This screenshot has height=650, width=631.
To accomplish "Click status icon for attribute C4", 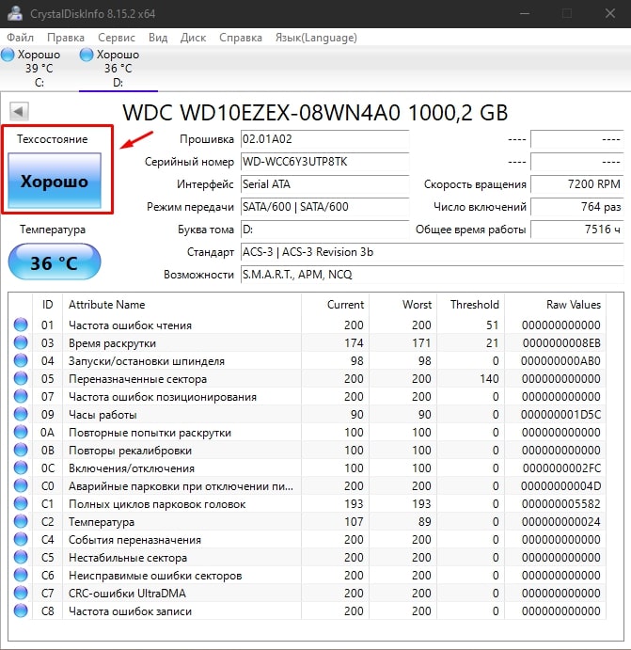I will tap(21, 539).
